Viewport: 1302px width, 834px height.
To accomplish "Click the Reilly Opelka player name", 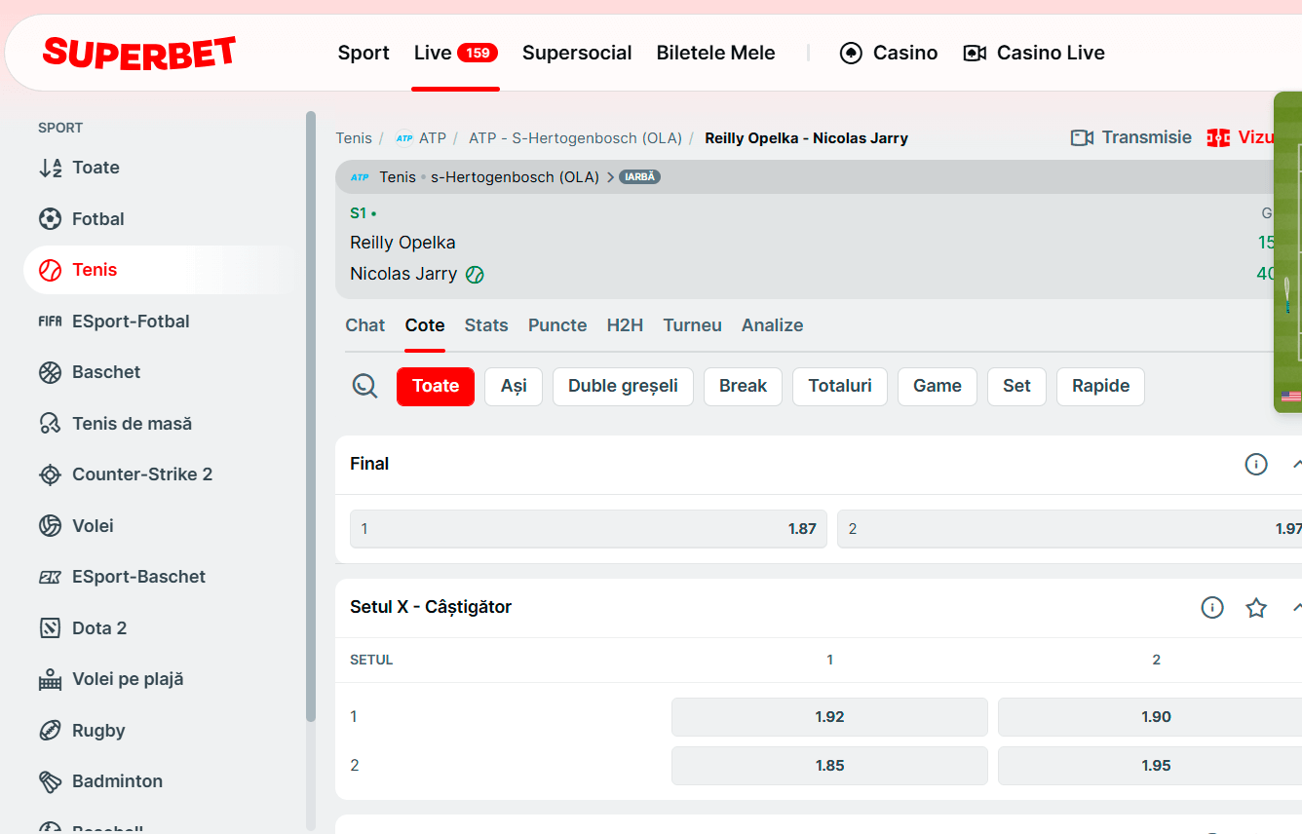I will click(402, 243).
